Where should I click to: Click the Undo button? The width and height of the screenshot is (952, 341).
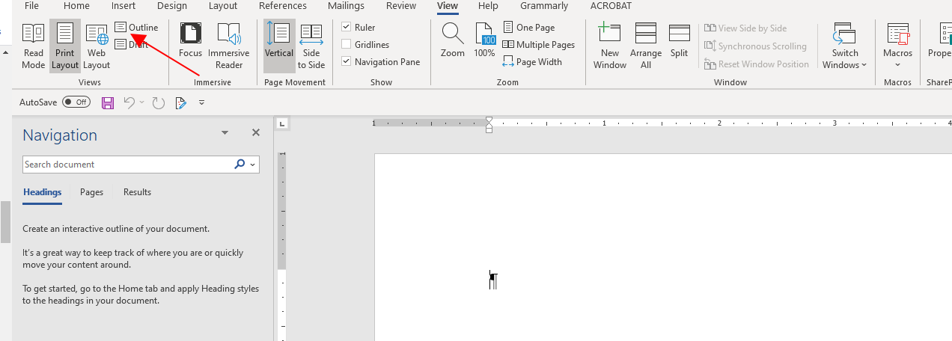click(129, 102)
